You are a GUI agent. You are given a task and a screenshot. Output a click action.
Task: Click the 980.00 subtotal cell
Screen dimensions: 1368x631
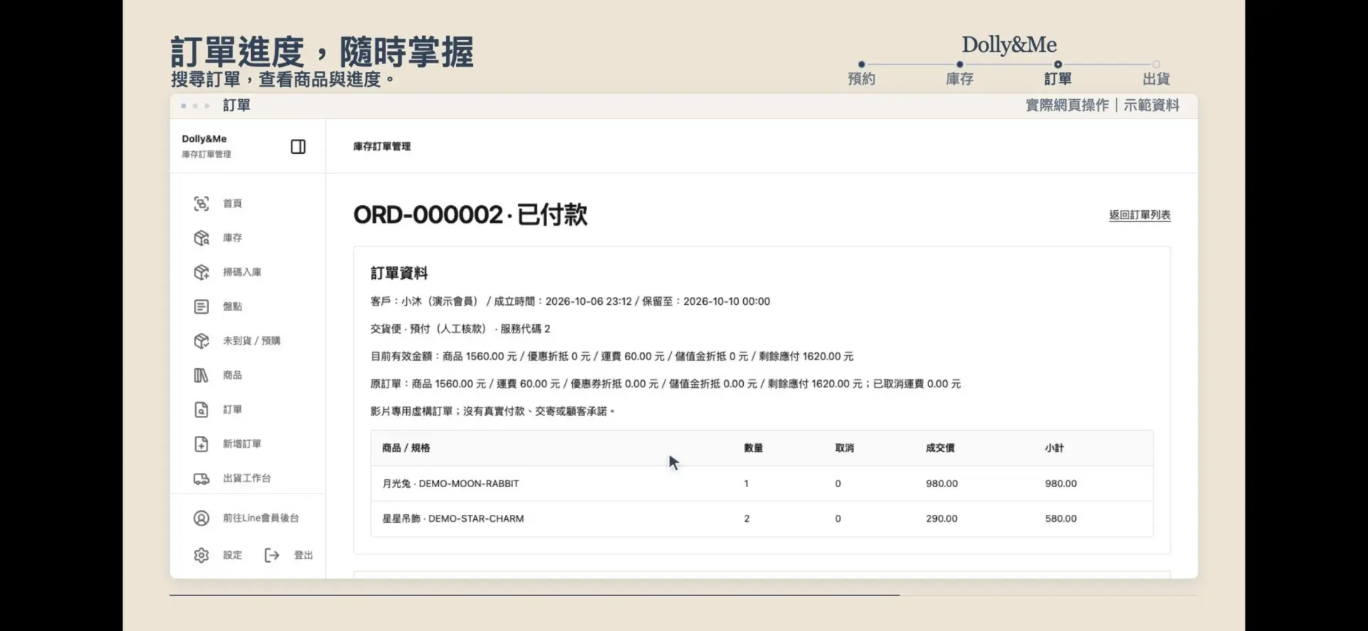coord(1061,484)
